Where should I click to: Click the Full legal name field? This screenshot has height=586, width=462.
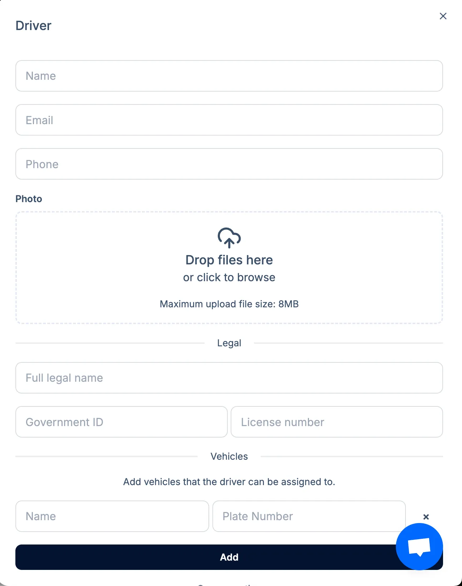point(229,378)
